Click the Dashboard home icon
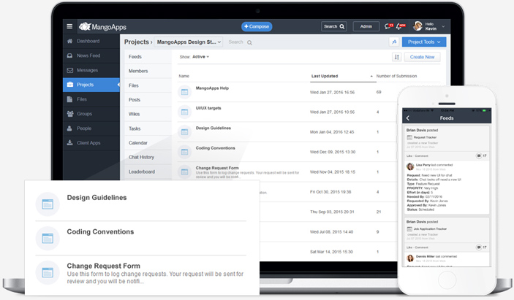 pos(69,41)
